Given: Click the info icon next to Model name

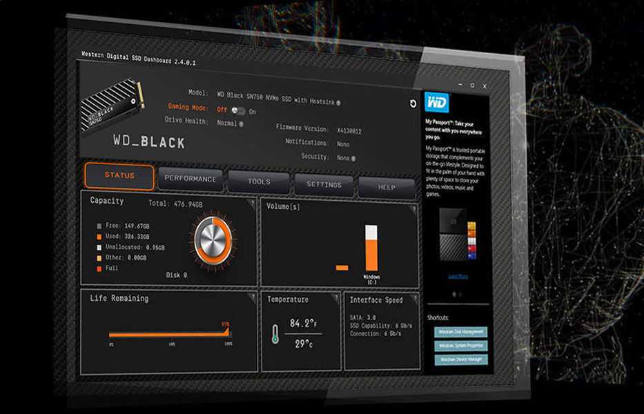Looking at the screenshot, I should tap(338, 103).
